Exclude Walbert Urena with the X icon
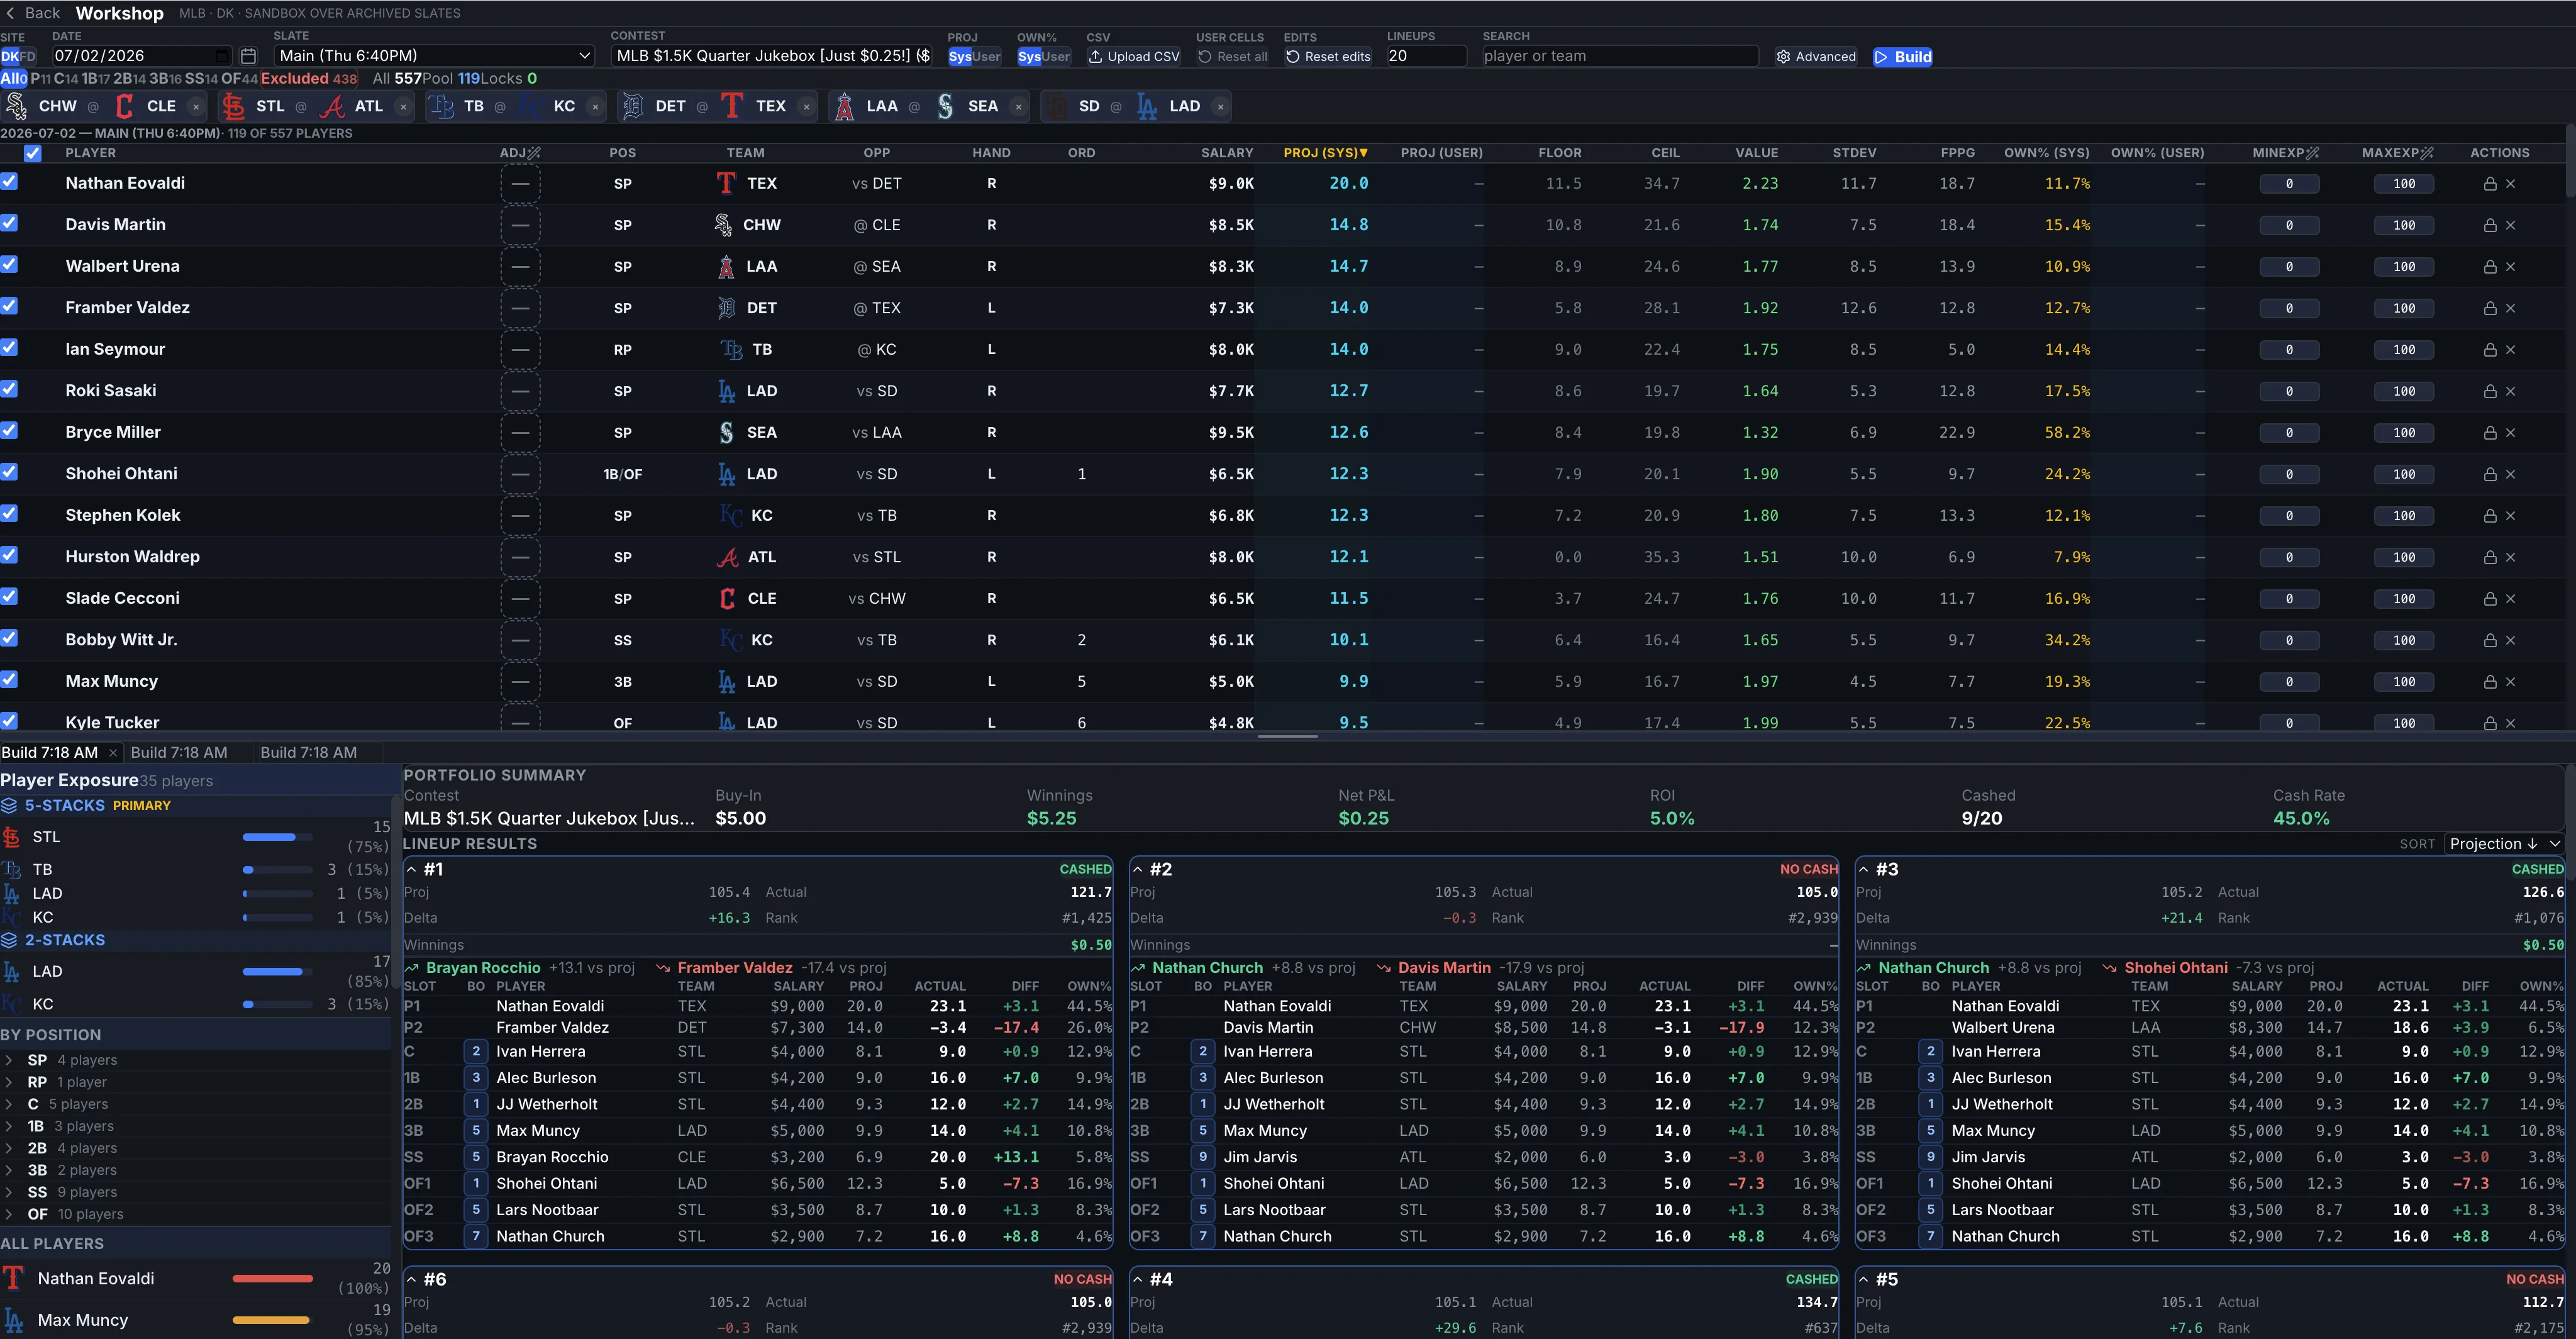2576x1339 pixels. point(2511,267)
